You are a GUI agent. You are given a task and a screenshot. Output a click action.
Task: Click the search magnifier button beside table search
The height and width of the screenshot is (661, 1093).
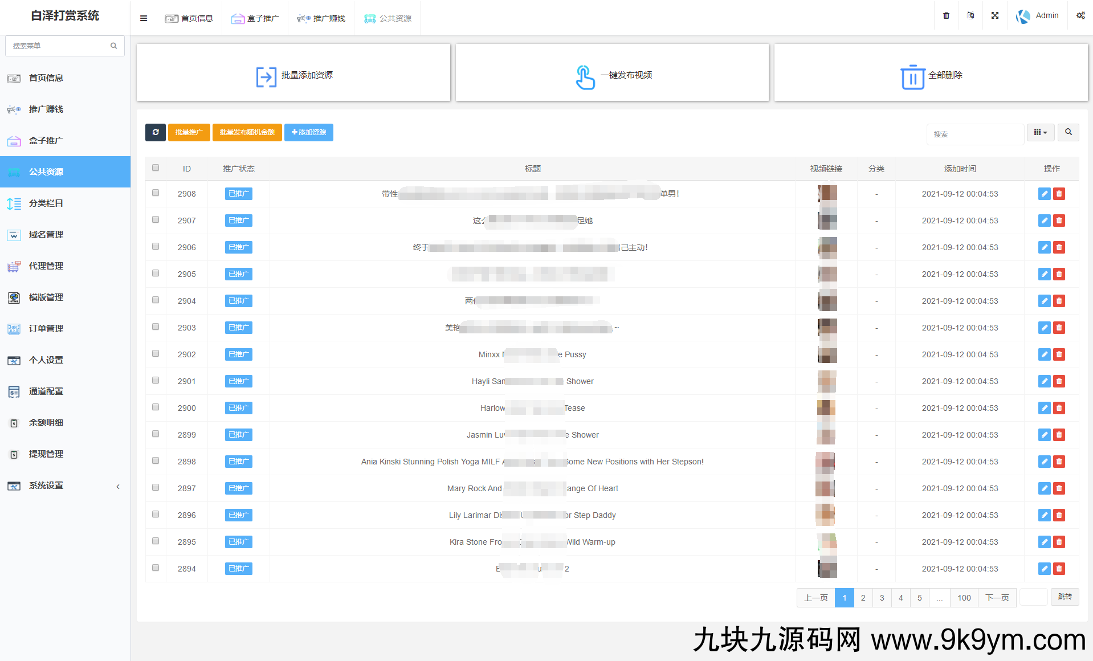click(x=1068, y=132)
